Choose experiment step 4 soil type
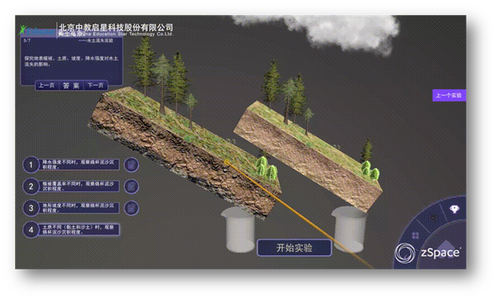Viewport: 497px width, 300px height. pyautogui.click(x=30, y=230)
